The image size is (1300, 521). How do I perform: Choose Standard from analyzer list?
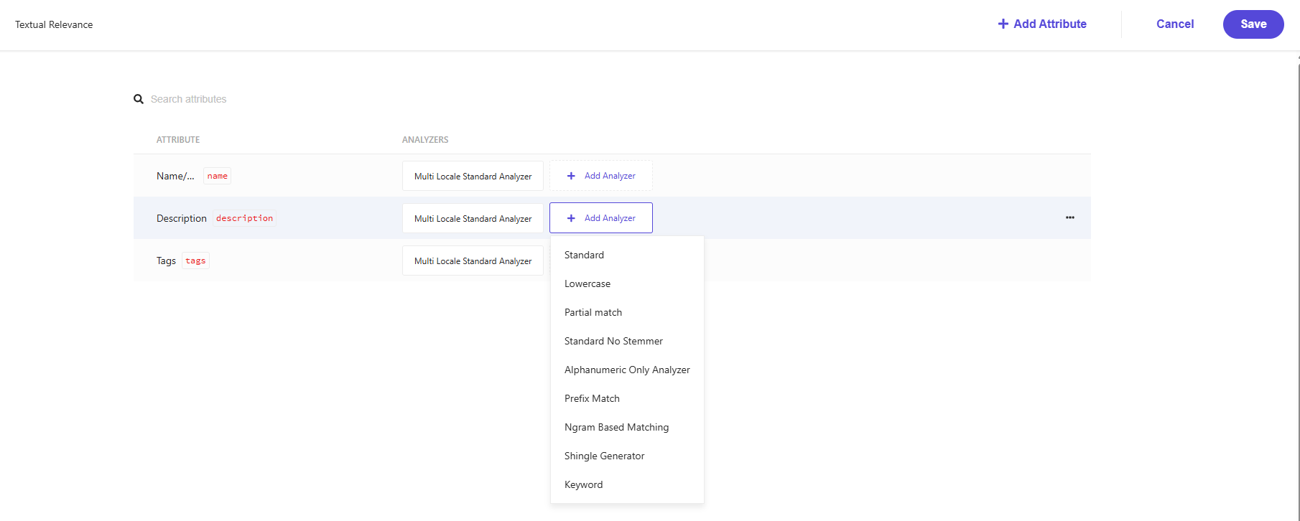[x=584, y=255]
